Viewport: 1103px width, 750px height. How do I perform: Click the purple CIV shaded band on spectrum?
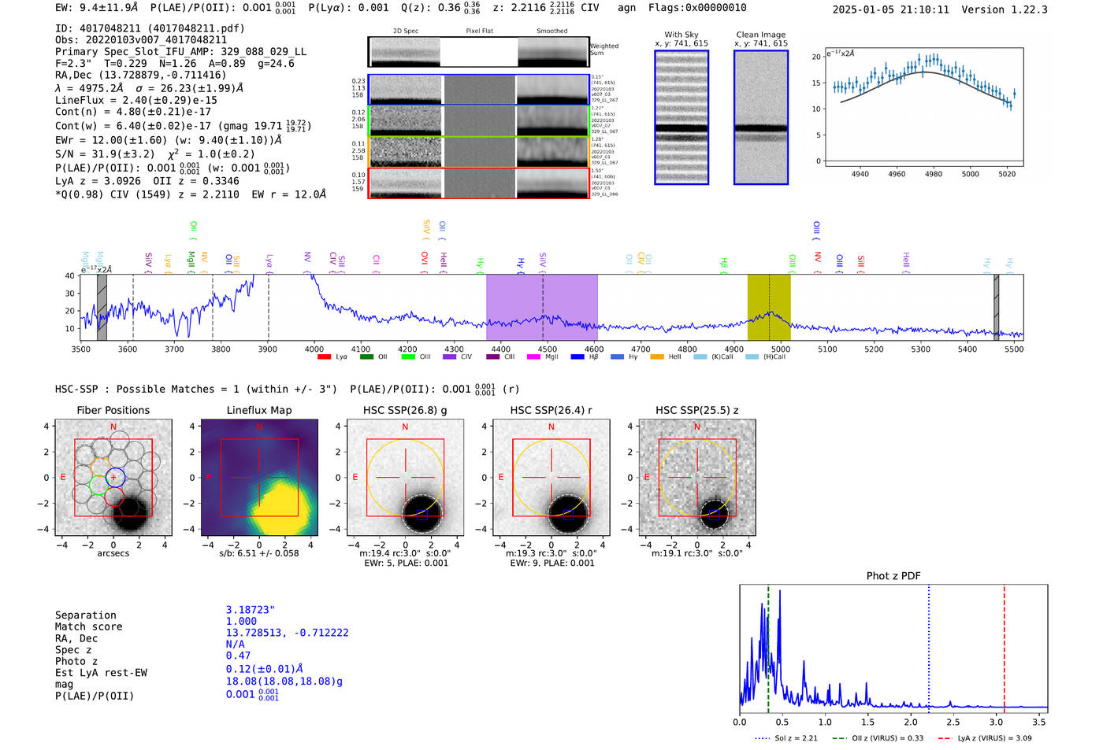pyautogui.click(x=542, y=307)
